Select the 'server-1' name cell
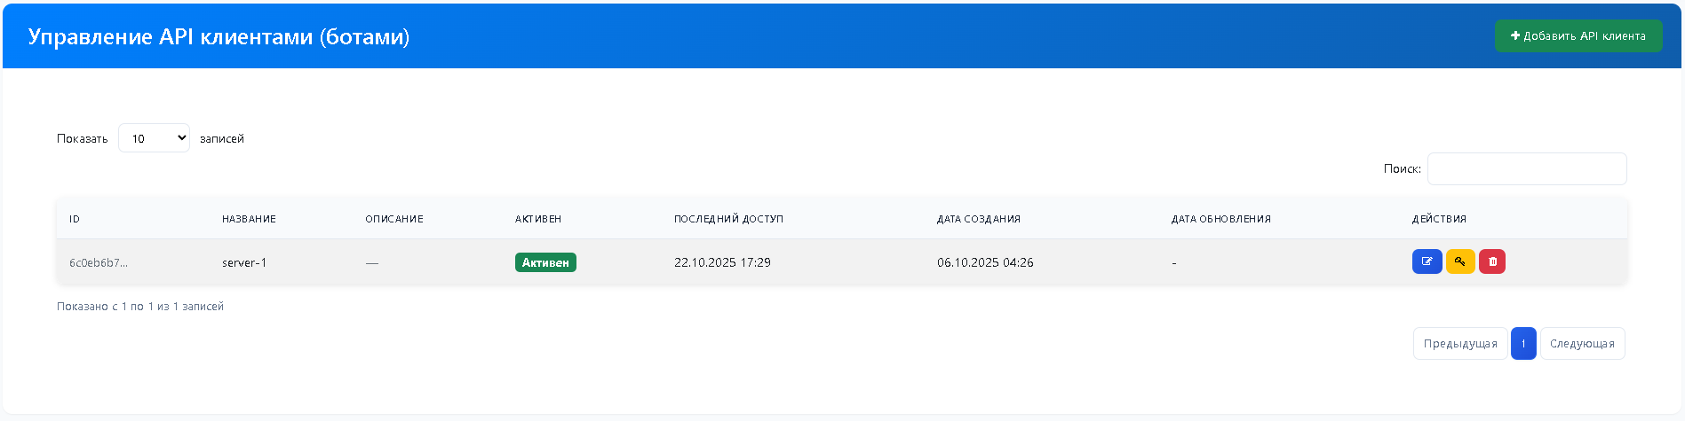Image resolution: width=1685 pixels, height=421 pixels. click(x=244, y=262)
